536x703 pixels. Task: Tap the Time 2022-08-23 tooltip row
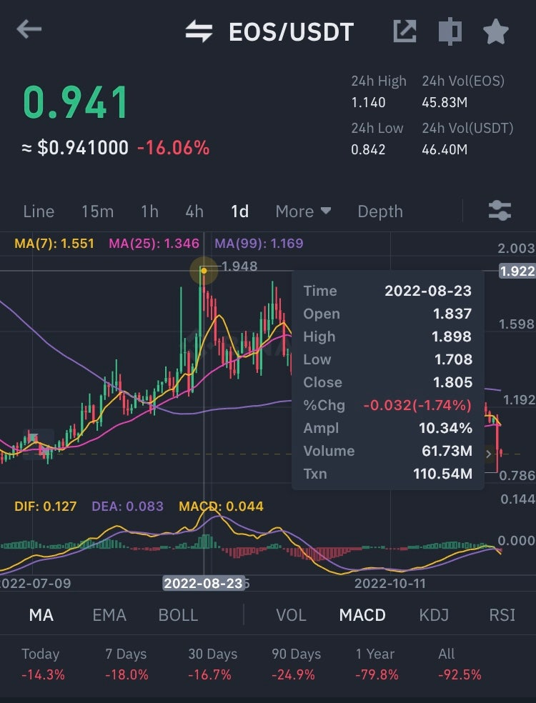pyautogui.click(x=387, y=291)
